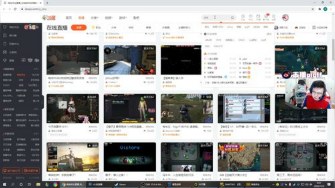The width and height of the screenshot is (335, 188).
Task: Click the taskbar search magnifier
Action: point(13,184)
